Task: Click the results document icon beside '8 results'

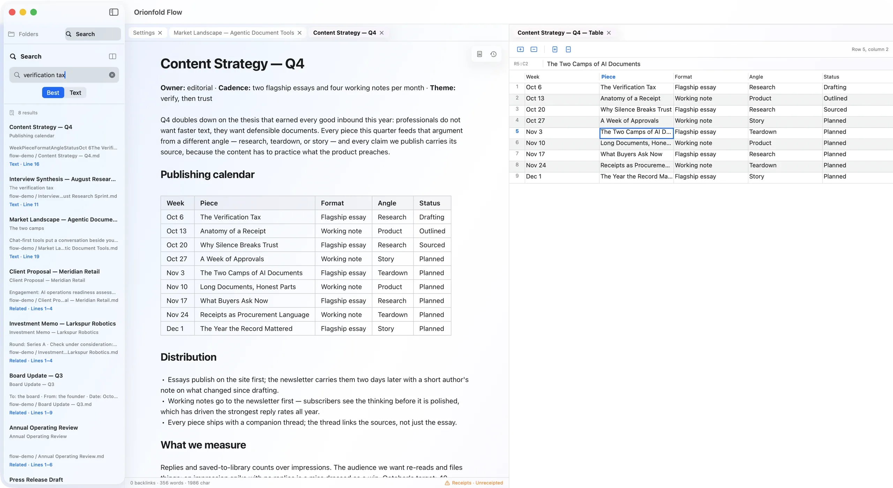Action: pyautogui.click(x=12, y=113)
